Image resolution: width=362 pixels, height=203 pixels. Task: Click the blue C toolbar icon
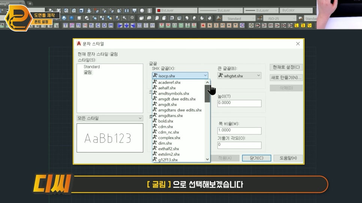tap(98, 25)
